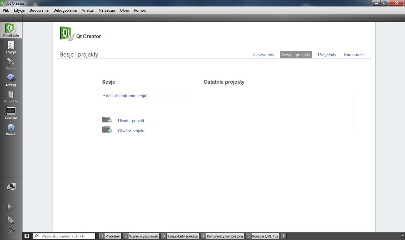This screenshot has width=405, height=240.
Task: Close the Qt Creator window
Action: (x=396, y=3)
